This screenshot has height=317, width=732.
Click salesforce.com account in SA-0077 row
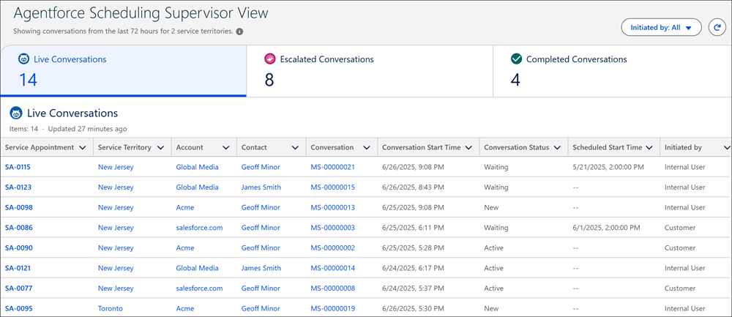199,288
